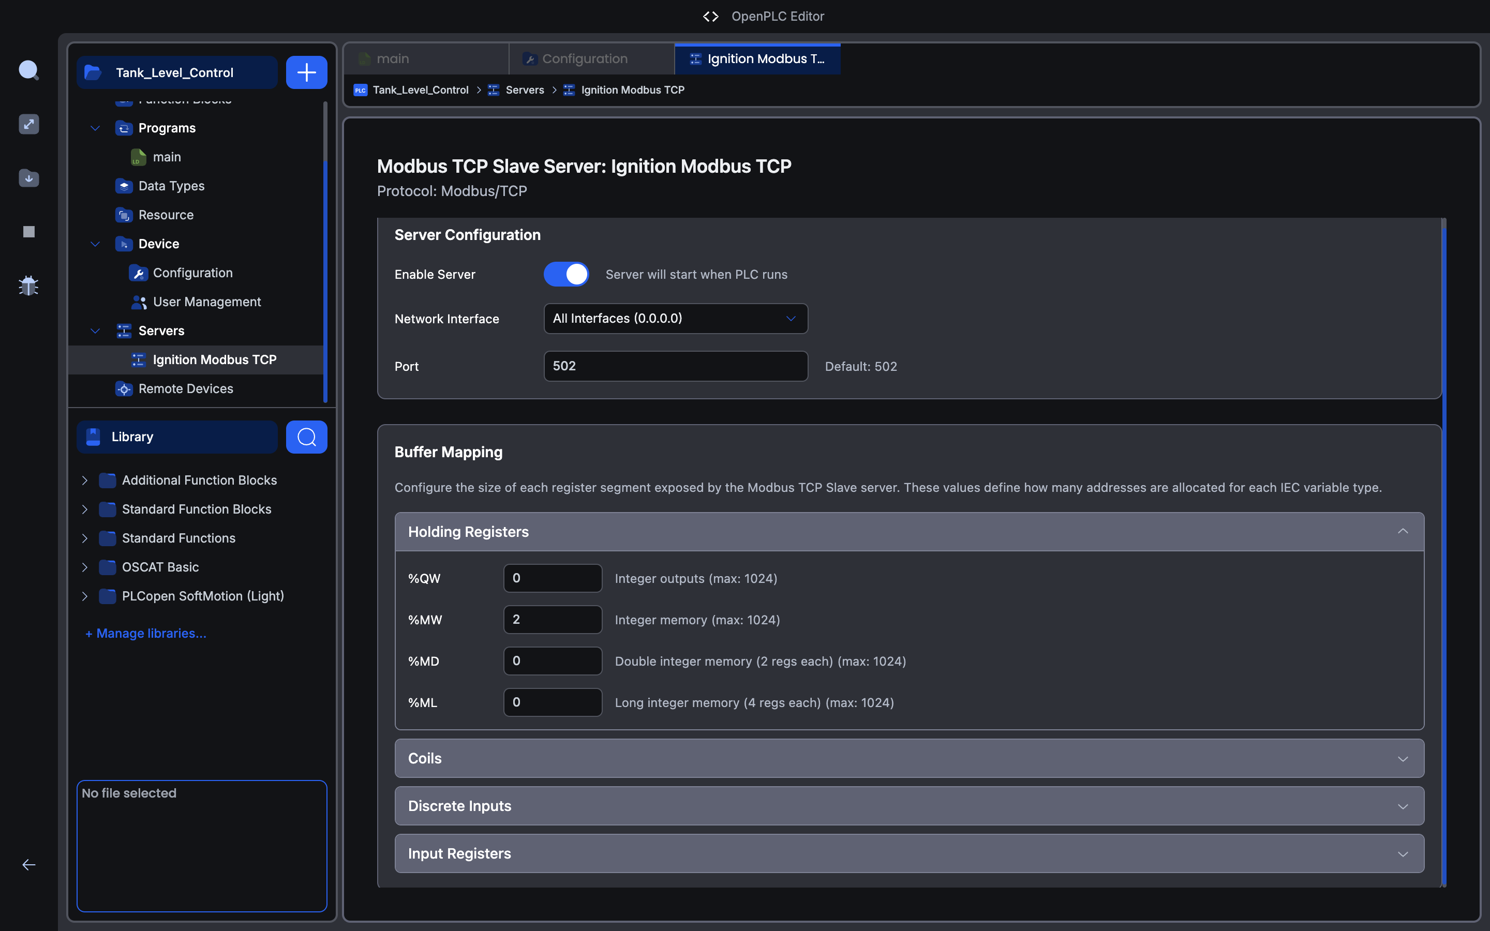Toggle the Enable Server switch
This screenshot has width=1490, height=931.
pyautogui.click(x=567, y=274)
